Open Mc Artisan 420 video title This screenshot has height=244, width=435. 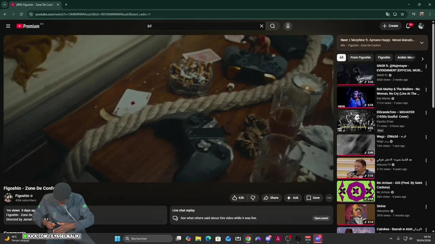pos(399,185)
